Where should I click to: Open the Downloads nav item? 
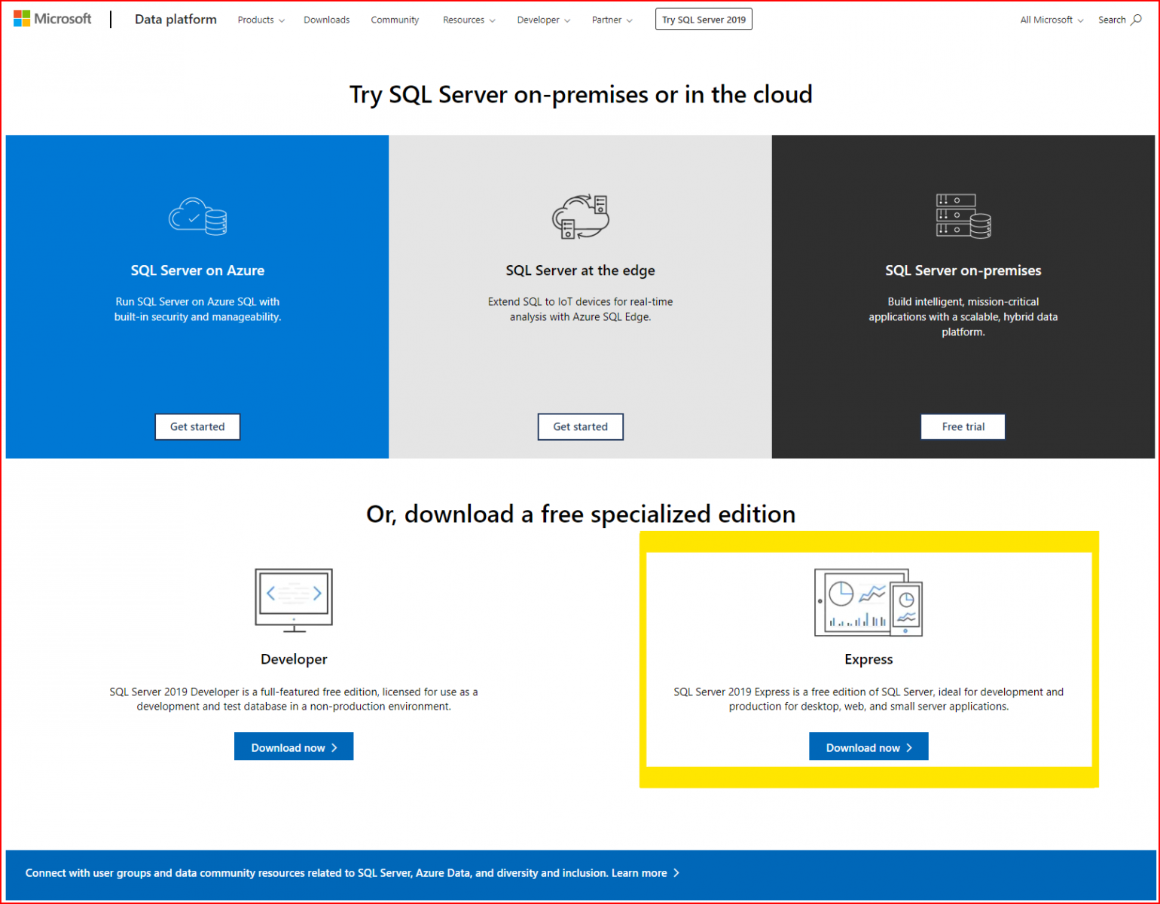point(326,20)
